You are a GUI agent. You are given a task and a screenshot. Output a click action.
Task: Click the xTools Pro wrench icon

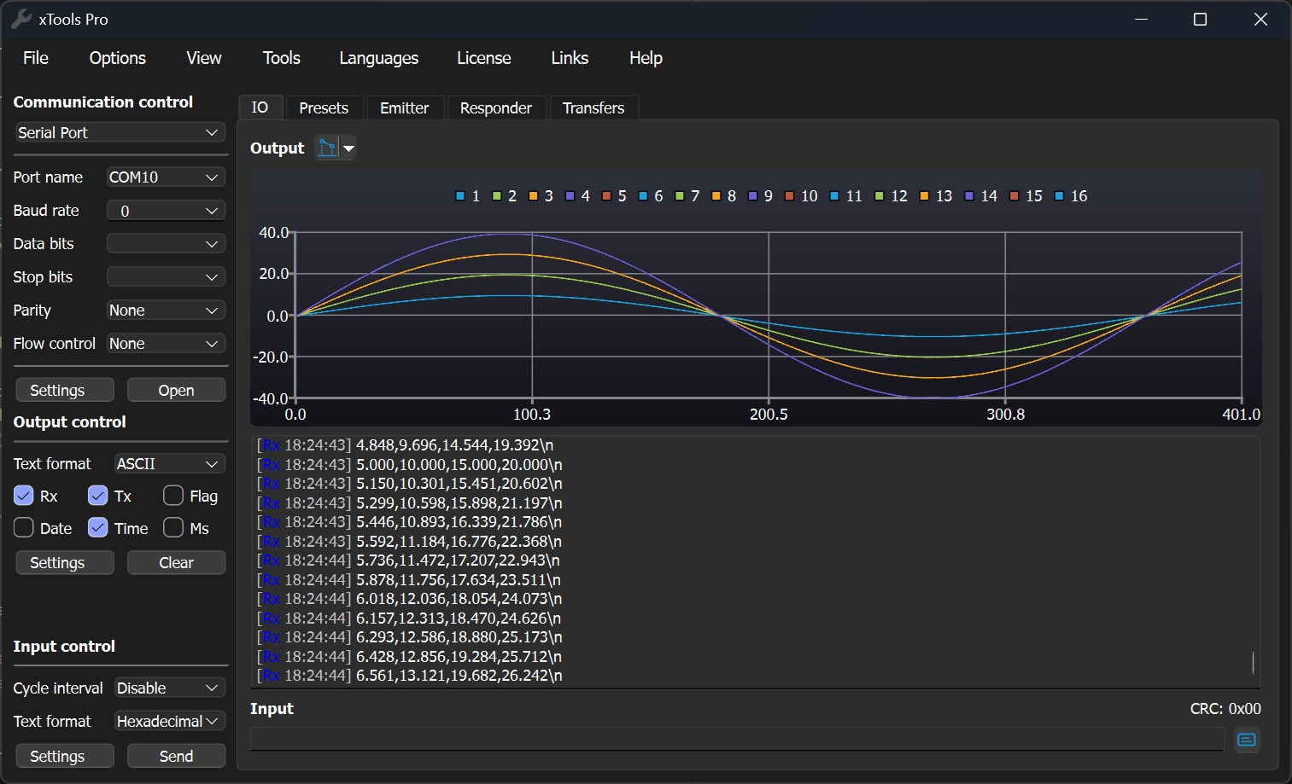pyautogui.click(x=20, y=19)
